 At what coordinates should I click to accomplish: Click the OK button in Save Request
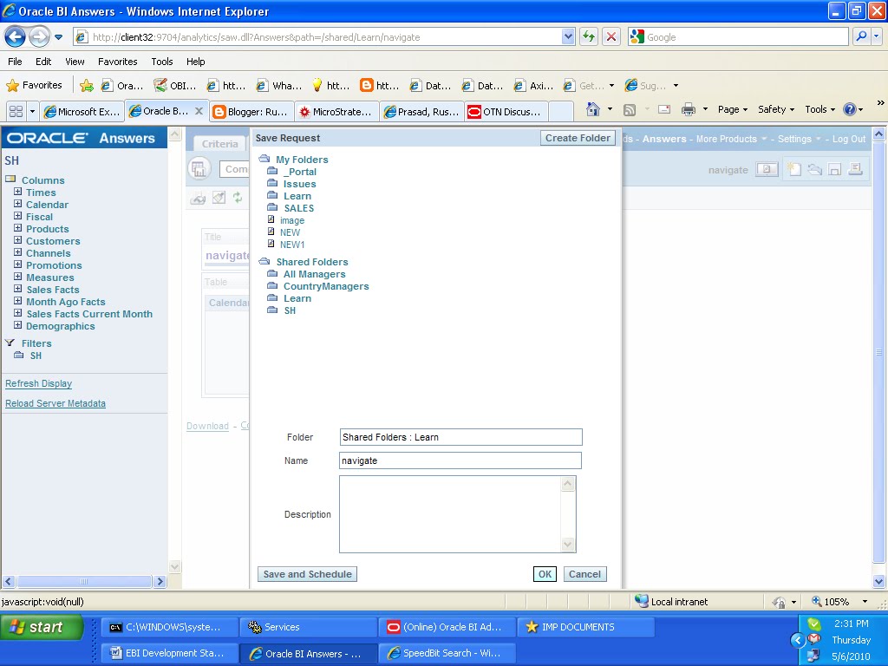coord(545,574)
